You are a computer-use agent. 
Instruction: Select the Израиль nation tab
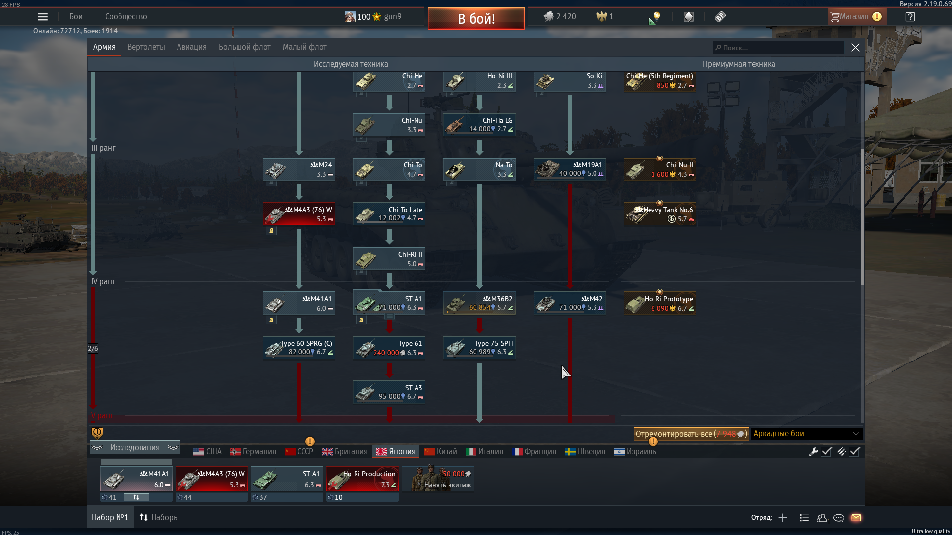click(635, 452)
